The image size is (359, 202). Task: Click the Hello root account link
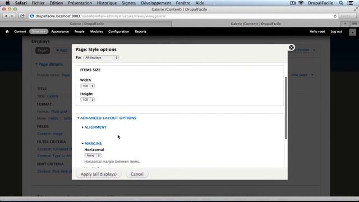pos(317,31)
